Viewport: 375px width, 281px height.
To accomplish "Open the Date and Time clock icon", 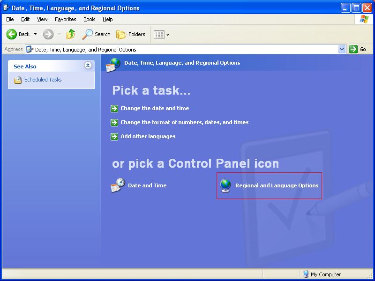I will (118, 185).
